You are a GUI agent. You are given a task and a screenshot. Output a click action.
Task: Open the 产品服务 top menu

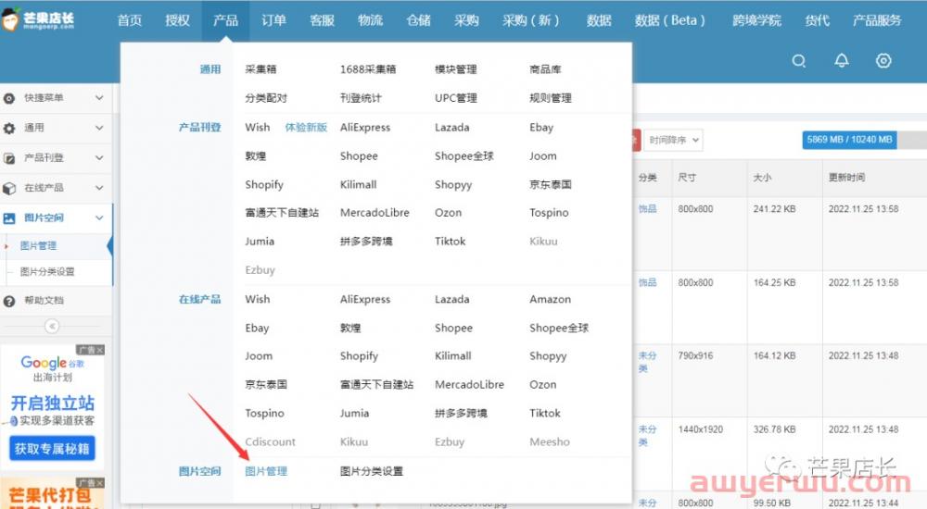(x=877, y=20)
